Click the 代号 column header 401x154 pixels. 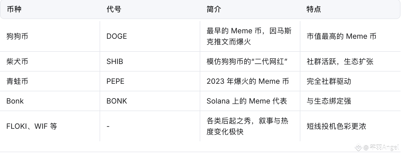(114, 9)
